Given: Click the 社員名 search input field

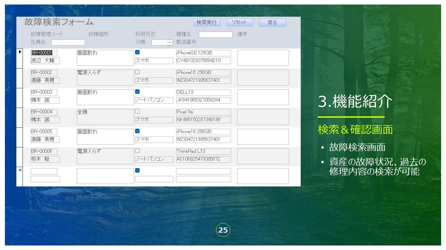Looking at the screenshot, I should 68,42.
